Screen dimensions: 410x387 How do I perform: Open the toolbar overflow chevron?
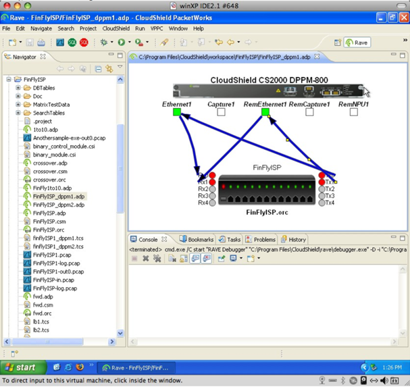click(x=405, y=40)
